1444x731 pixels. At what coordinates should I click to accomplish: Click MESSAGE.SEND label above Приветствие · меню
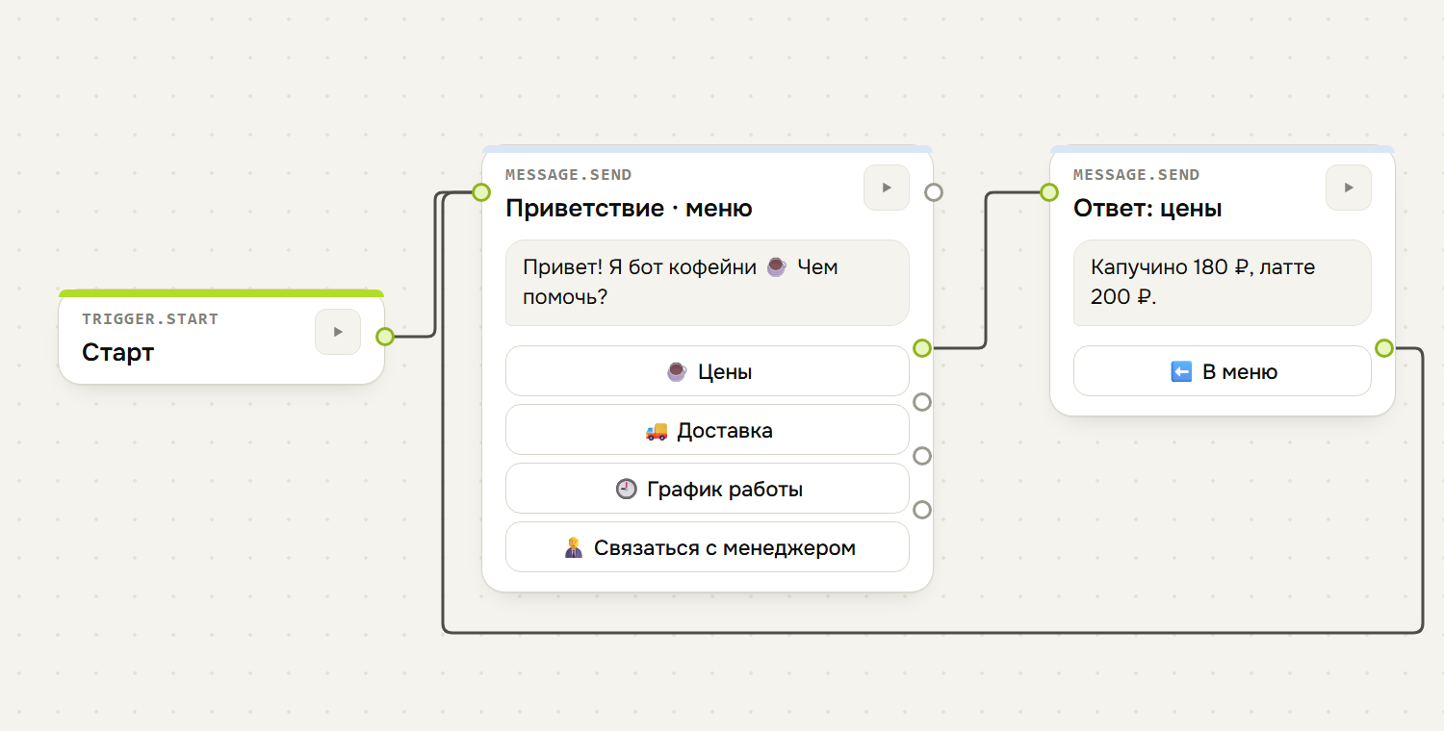[x=569, y=175]
